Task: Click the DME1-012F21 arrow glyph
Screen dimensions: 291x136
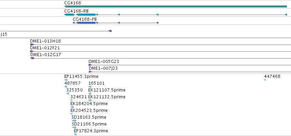Action: click(32, 51)
